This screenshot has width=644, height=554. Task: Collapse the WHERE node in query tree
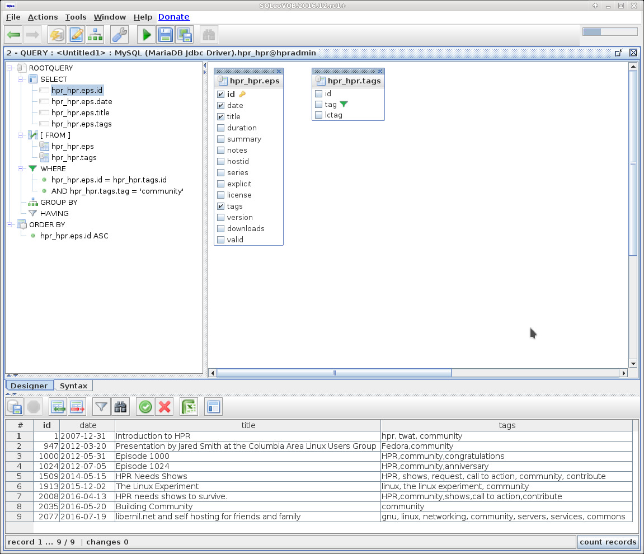tap(21, 168)
